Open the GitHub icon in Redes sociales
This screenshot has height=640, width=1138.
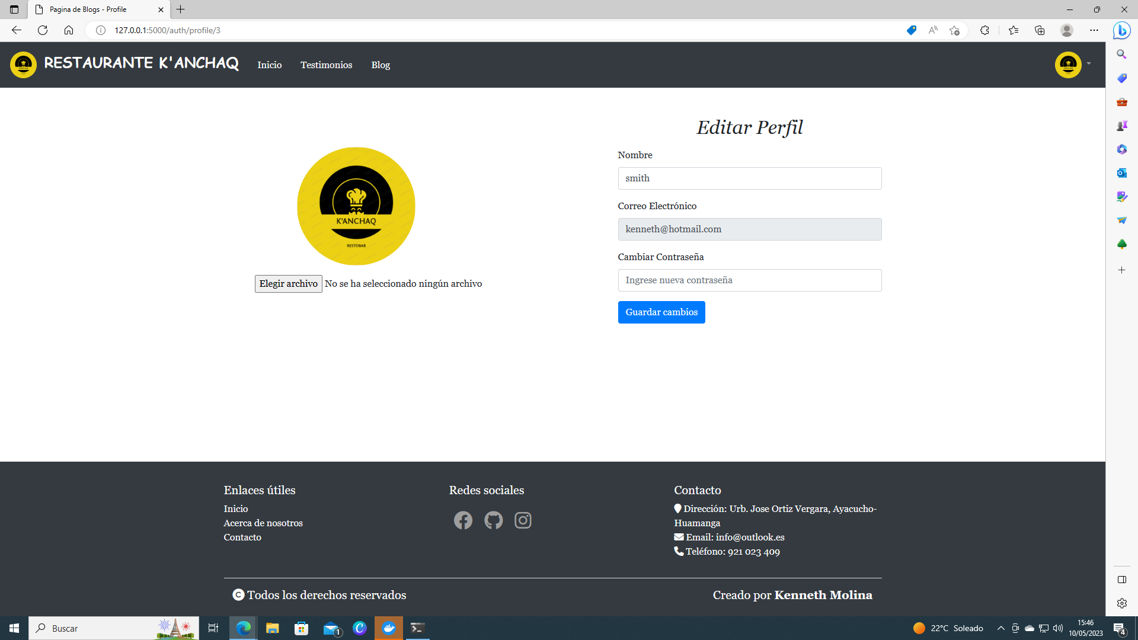coord(493,520)
